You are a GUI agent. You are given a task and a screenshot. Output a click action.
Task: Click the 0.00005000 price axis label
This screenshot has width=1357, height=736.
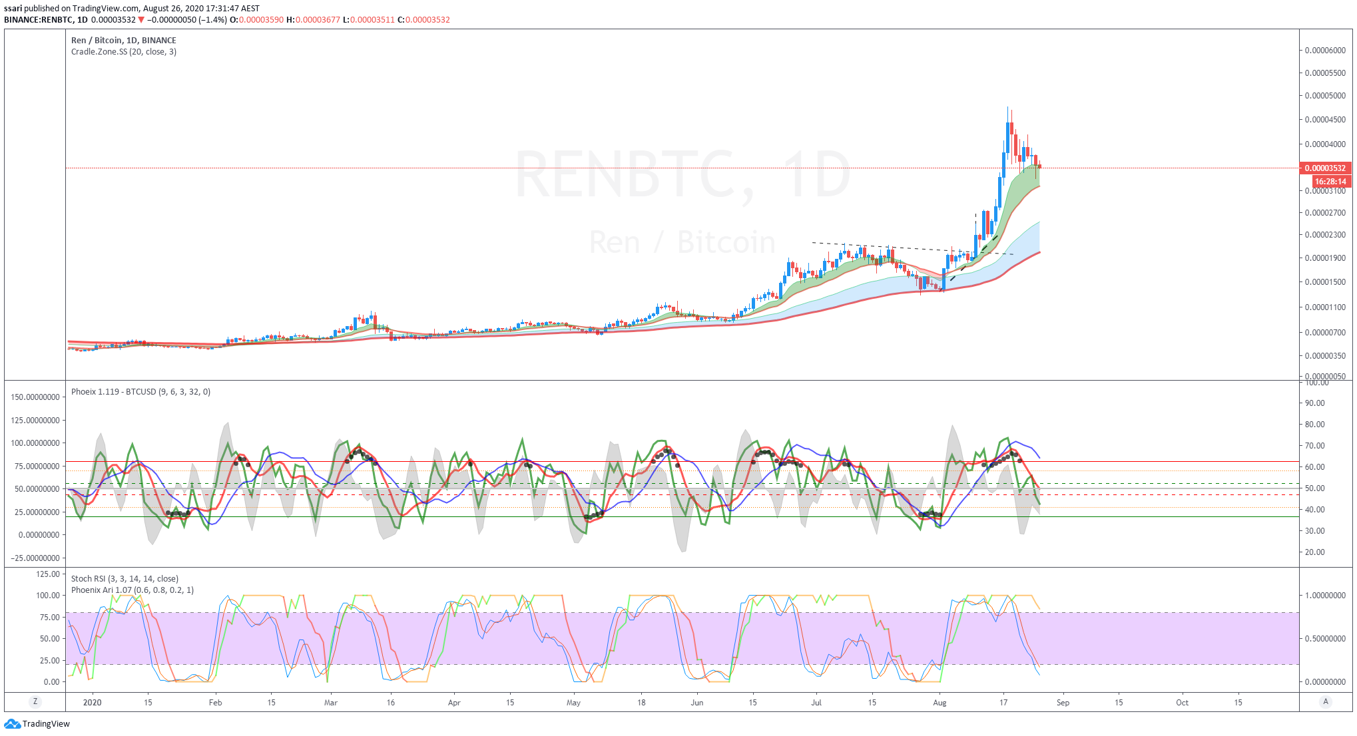(1325, 96)
